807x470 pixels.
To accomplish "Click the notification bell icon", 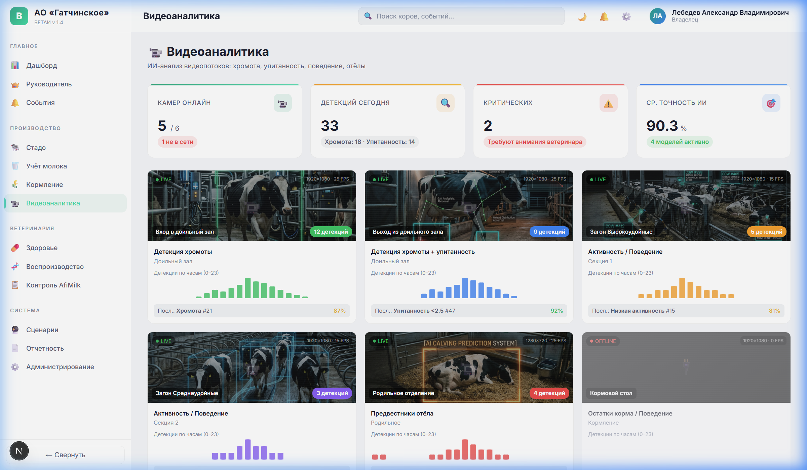I will (604, 16).
